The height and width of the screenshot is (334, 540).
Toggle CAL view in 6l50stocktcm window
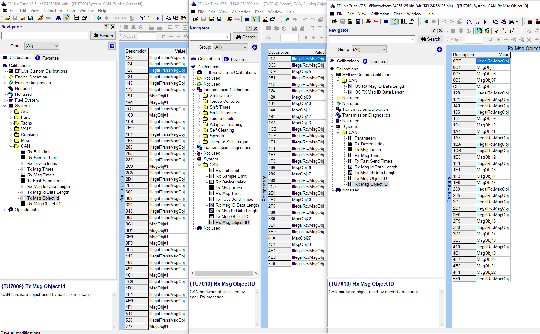pyautogui.click(x=479, y=31)
